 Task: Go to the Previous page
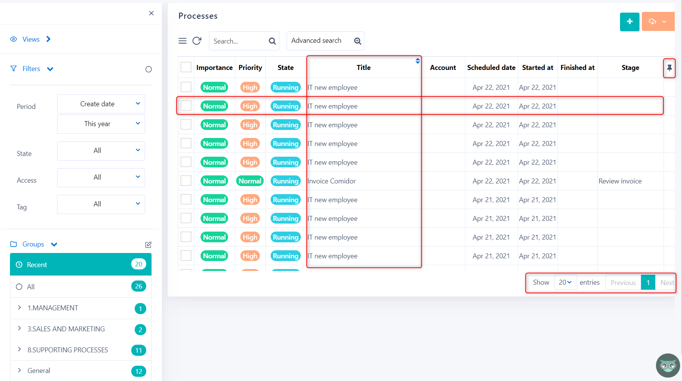coord(623,283)
